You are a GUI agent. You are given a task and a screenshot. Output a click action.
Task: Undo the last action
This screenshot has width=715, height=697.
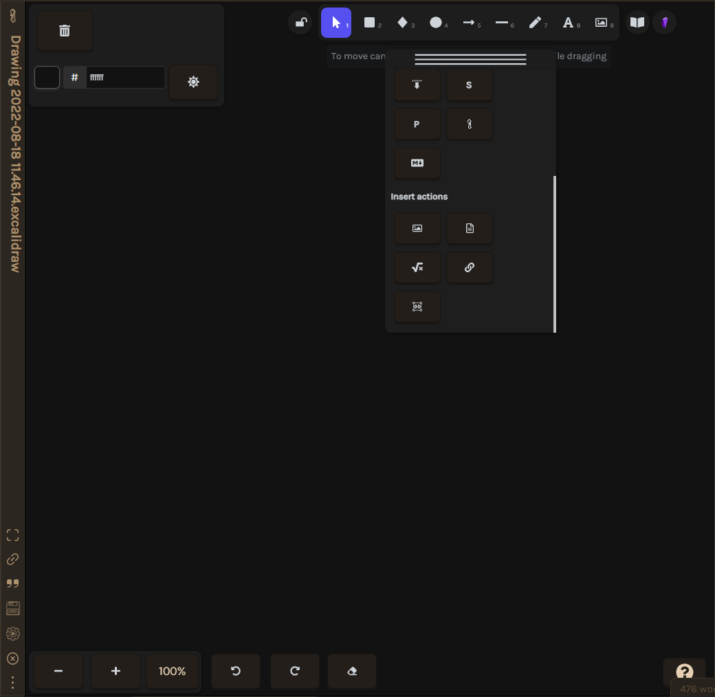click(236, 671)
